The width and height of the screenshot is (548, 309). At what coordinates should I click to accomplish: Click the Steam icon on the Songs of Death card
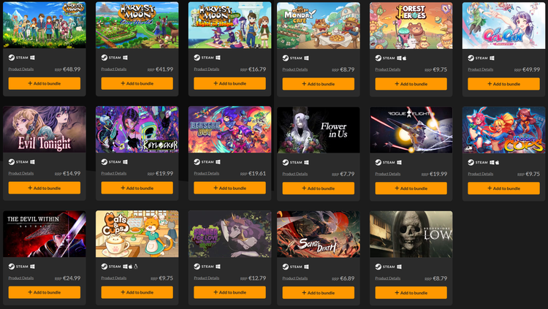286,267
